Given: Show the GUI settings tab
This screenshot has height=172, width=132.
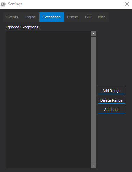Looking at the screenshot, I should point(88,17).
